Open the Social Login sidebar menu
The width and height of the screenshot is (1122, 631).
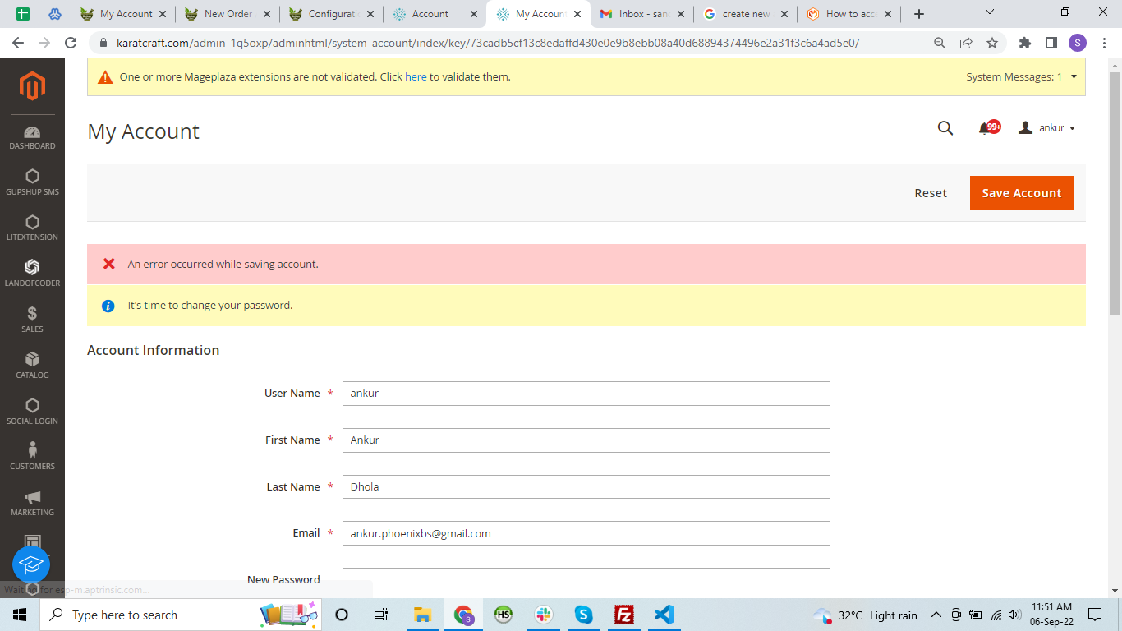[32, 411]
